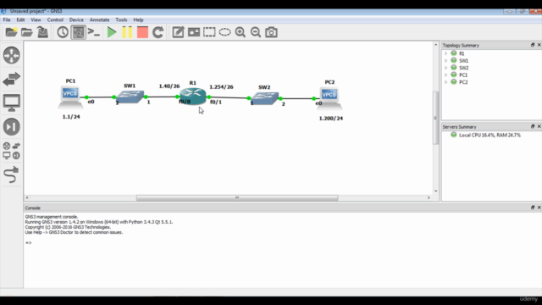This screenshot has height=305, width=542.
Task: Select the SW1 switch node on canvas
Action: 130,97
